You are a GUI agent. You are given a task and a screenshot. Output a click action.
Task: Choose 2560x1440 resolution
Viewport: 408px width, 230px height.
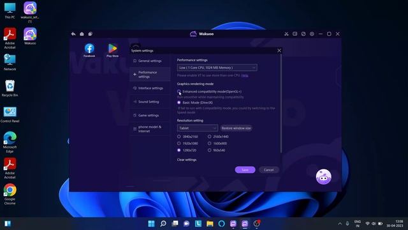coord(210,137)
